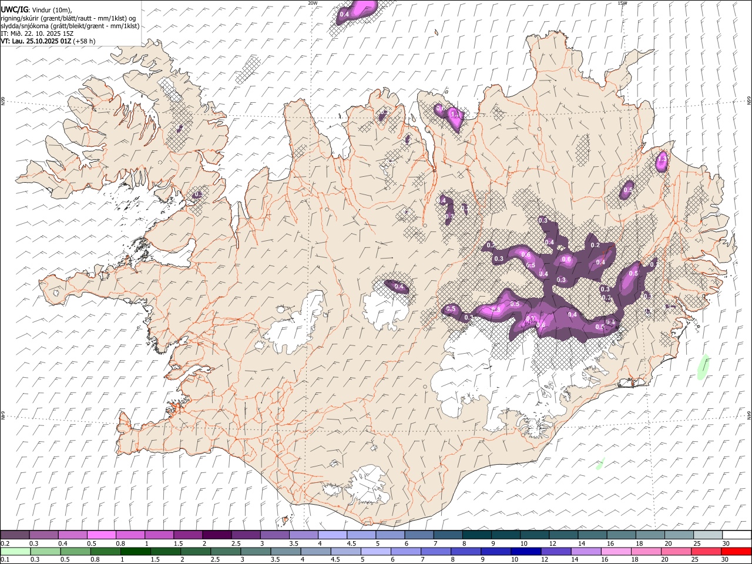The height and width of the screenshot is (564, 752).
Task: Click the lower scale swatch between 0.1 and 0.3
Action: coord(15,551)
